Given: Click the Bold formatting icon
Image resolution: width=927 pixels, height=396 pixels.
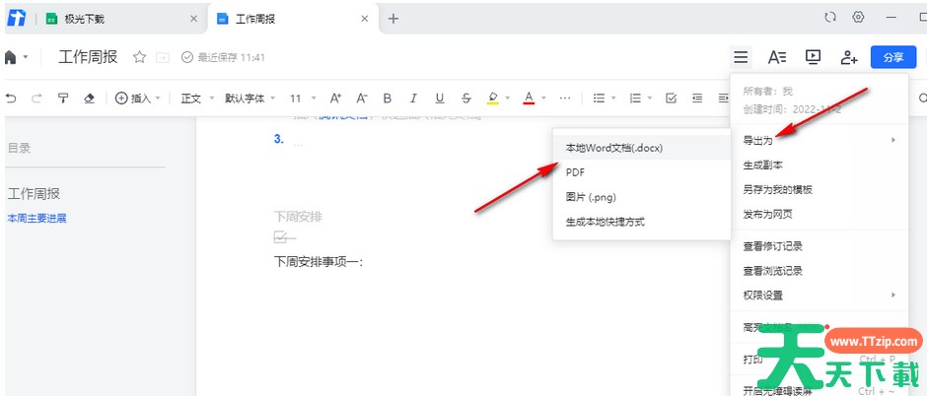Looking at the screenshot, I should [x=388, y=99].
